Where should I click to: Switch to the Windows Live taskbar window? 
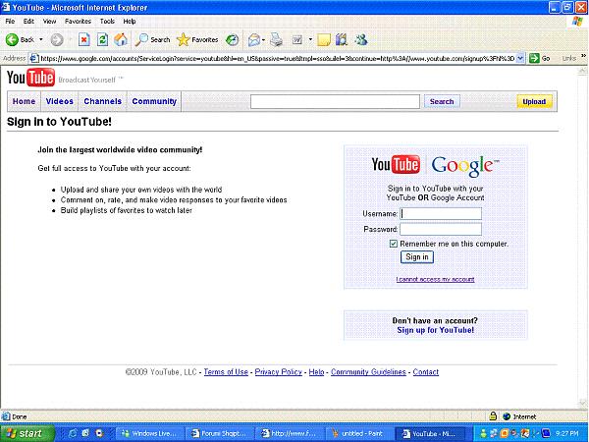click(151, 433)
